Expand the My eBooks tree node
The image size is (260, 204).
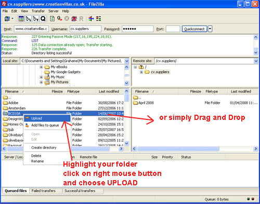point(41,67)
